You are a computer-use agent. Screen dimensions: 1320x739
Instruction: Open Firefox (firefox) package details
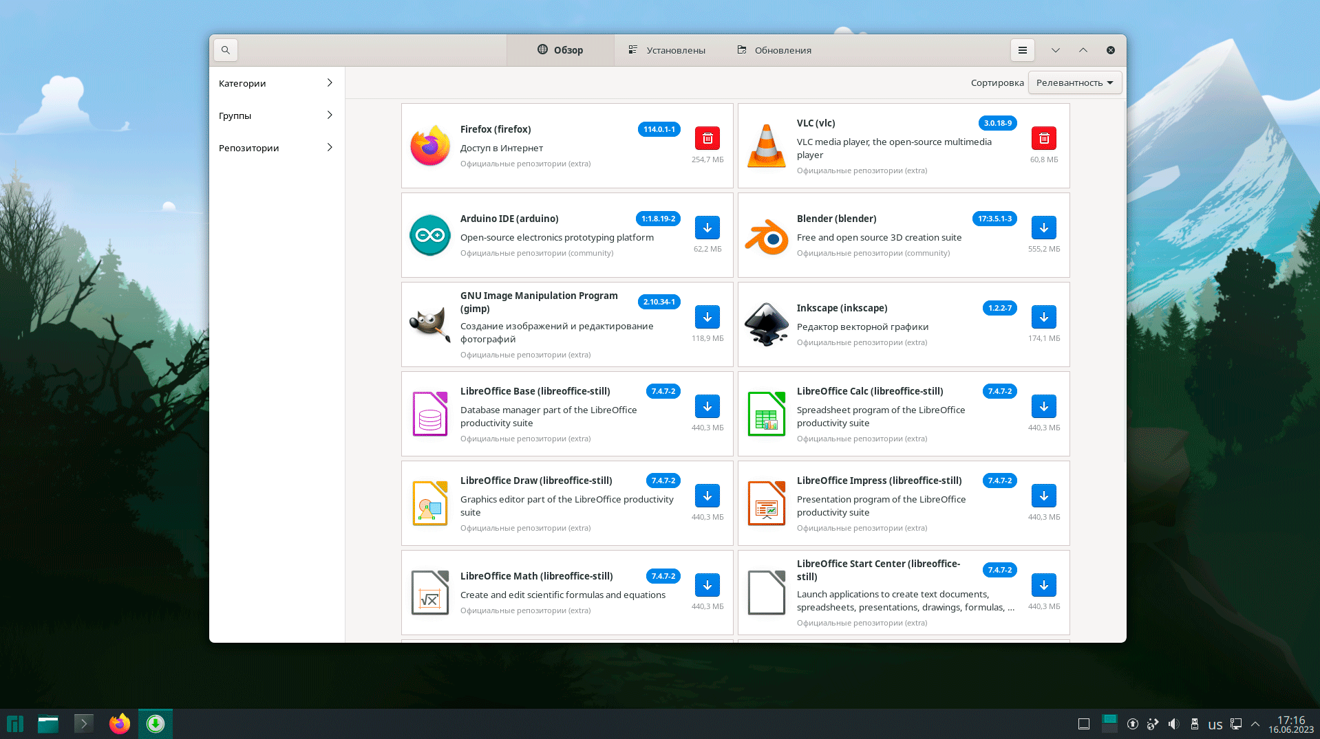click(x=496, y=129)
